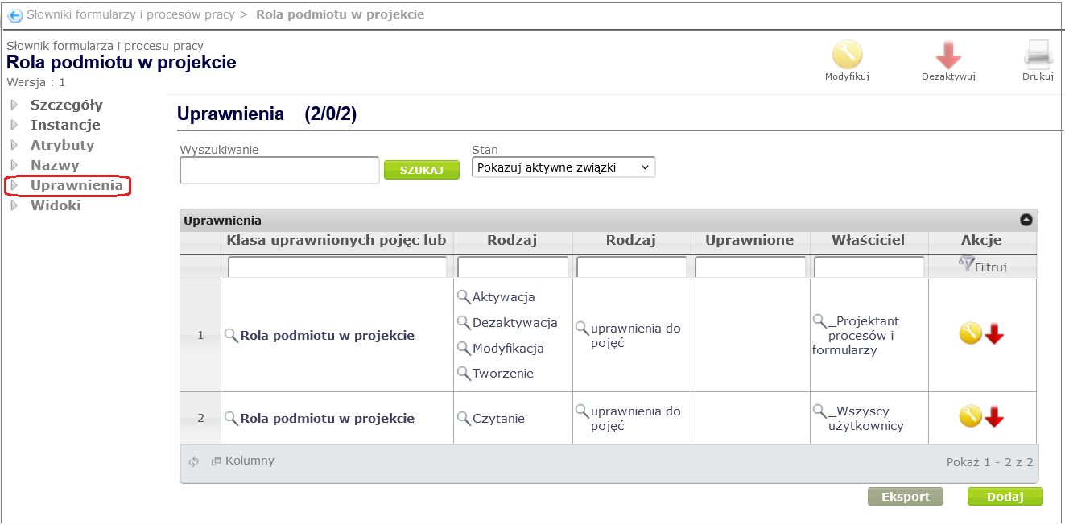
Task: Click the red deactivate arrow in row 2
Action: [995, 416]
